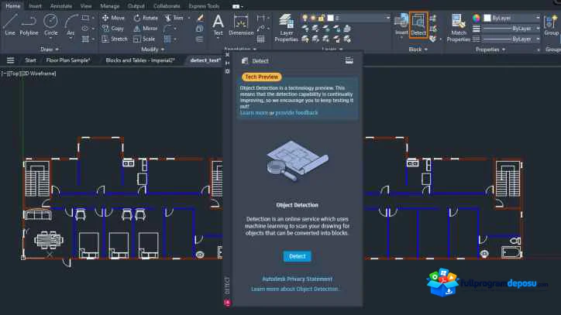
Task: Click the Linear dimension tool icon
Action: (261, 18)
